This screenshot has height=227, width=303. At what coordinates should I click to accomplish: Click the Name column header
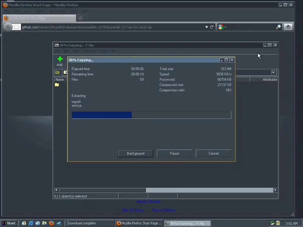[x=60, y=80]
